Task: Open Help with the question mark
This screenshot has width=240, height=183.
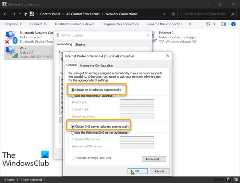Action: [233, 24]
